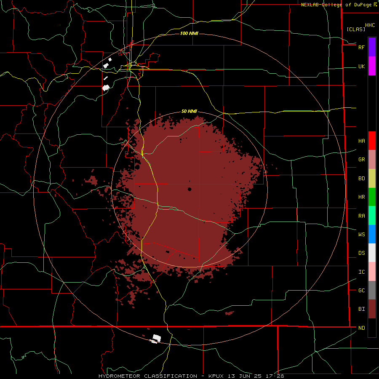Click the HR legend label
Viewport: 379px width, 379px height.
[x=361, y=197]
